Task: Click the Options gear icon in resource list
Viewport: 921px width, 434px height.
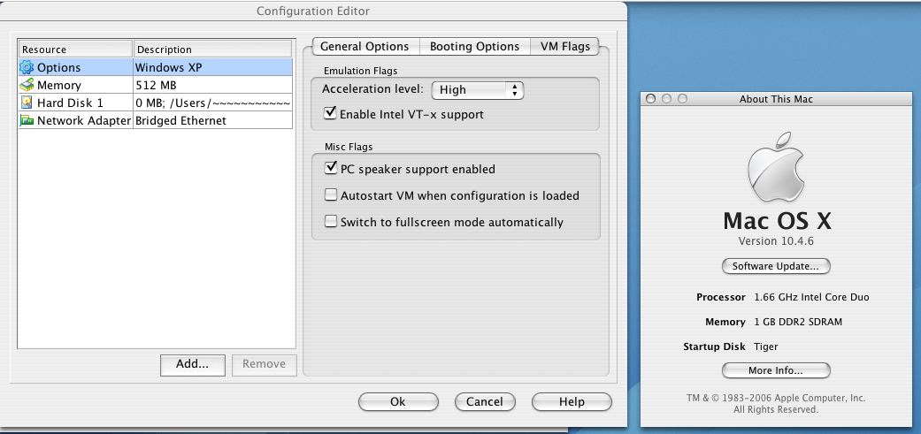Action: 27,67
